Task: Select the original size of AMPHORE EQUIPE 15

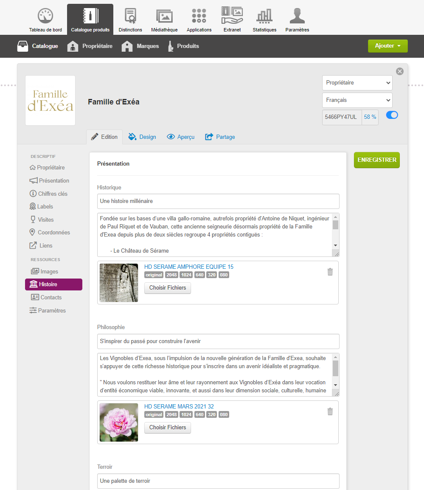Action: coord(154,275)
